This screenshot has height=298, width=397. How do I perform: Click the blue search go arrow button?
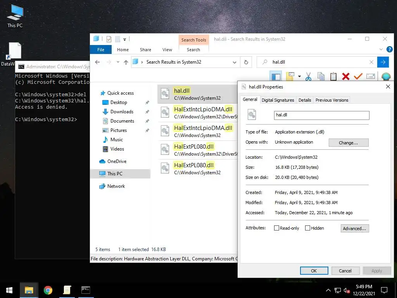(383, 62)
